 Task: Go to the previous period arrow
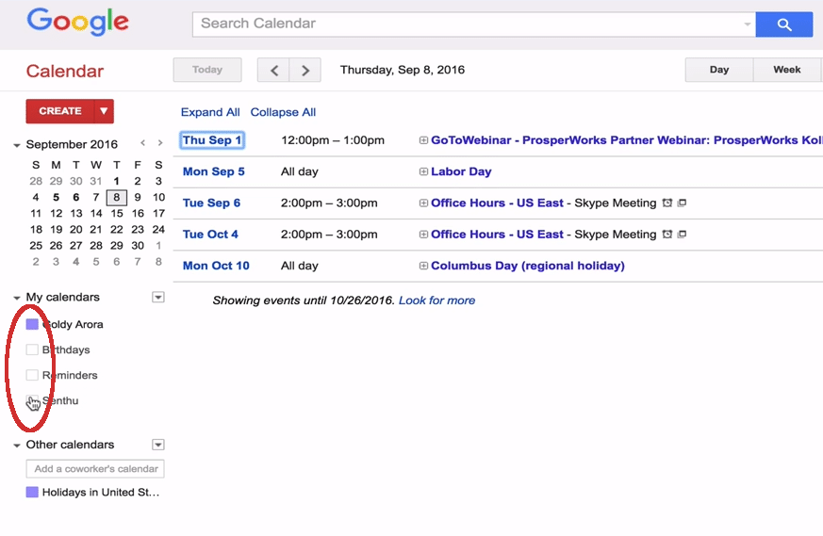point(273,70)
